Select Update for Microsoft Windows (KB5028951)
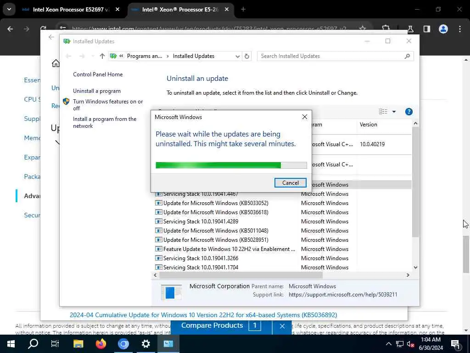 pos(216,240)
